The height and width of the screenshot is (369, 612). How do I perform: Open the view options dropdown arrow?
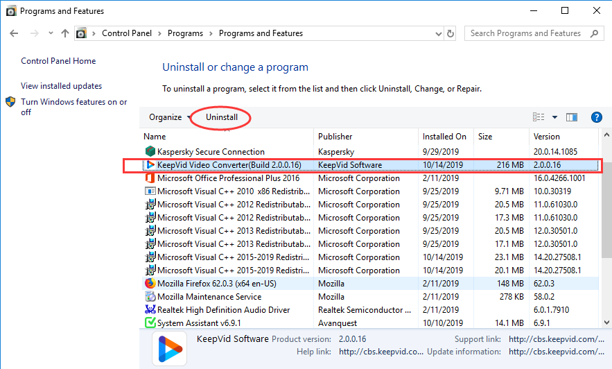coord(554,117)
